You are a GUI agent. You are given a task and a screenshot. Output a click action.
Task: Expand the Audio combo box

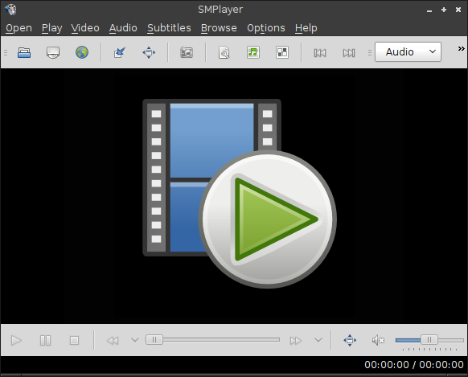[408, 52]
